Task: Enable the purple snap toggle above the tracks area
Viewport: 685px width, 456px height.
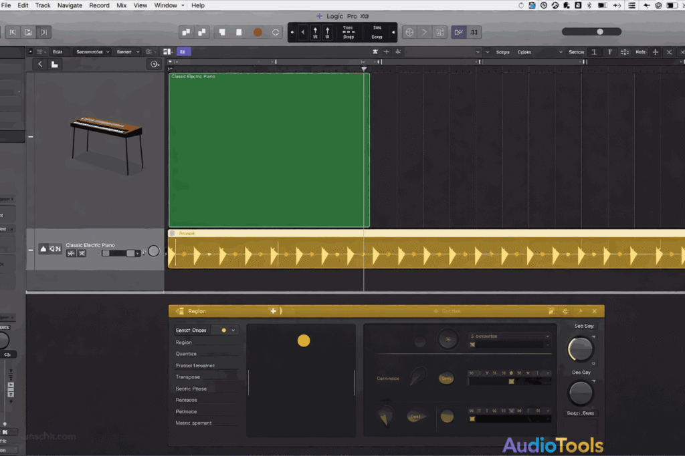Action: click(183, 51)
